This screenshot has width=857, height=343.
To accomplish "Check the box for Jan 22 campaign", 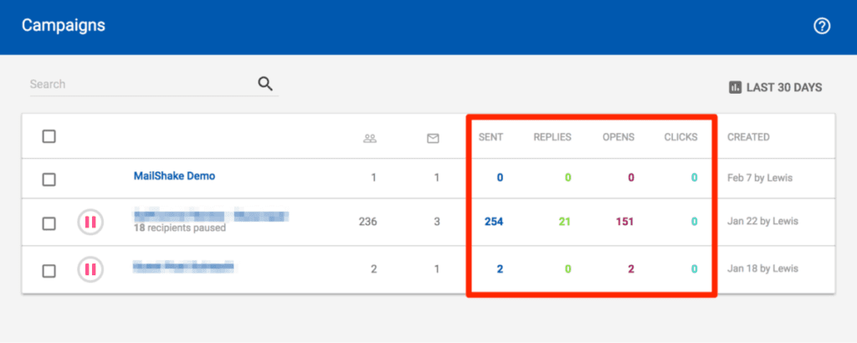I will pyautogui.click(x=49, y=223).
